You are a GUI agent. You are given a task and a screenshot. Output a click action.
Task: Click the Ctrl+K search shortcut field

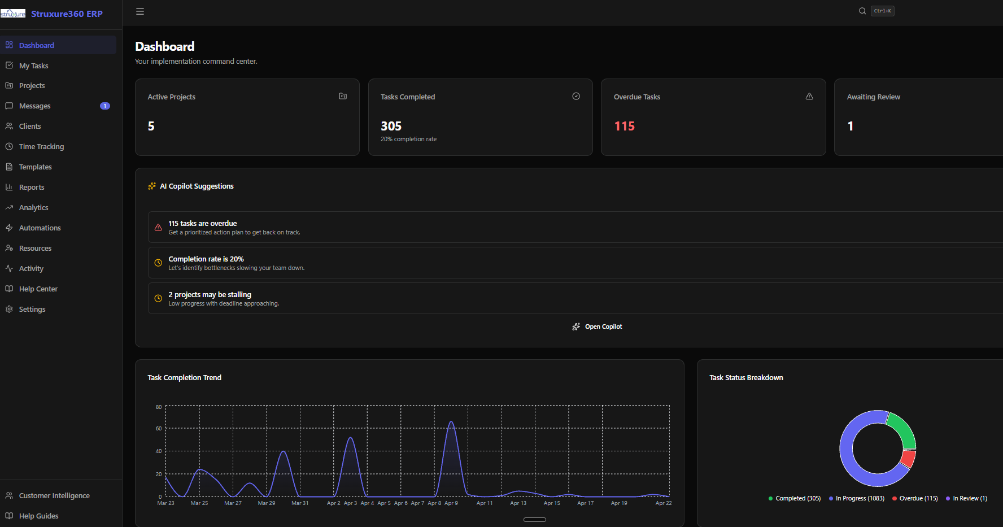[882, 11]
